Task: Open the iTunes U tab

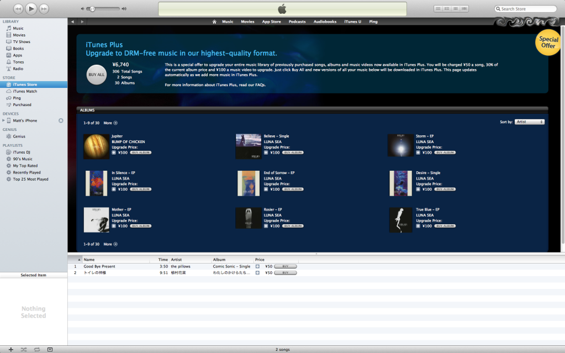Action: 352,22
